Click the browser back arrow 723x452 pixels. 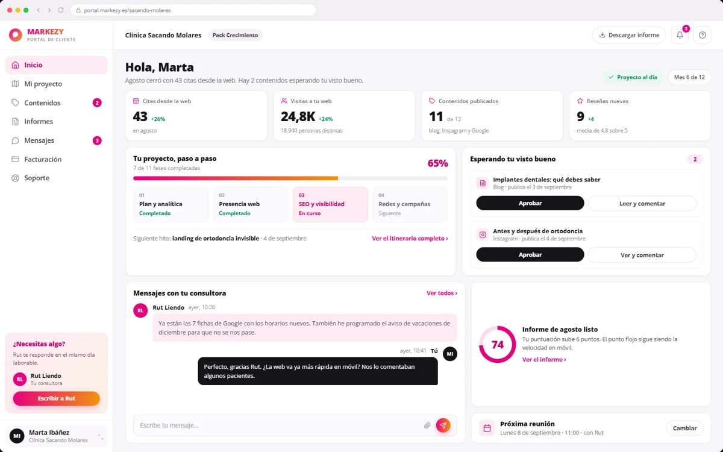point(39,10)
